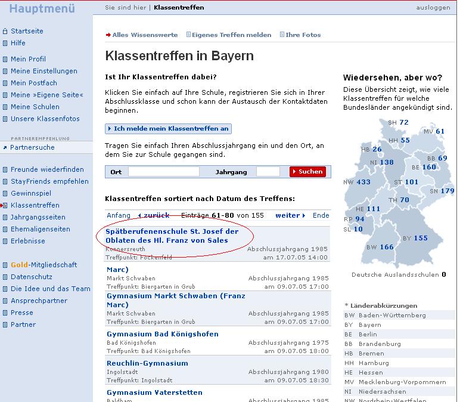The width and height of the screenshot is (460, 402).
Task: Click Ich melde mein Klassentreffen an
Action: (x=168, y=129)
